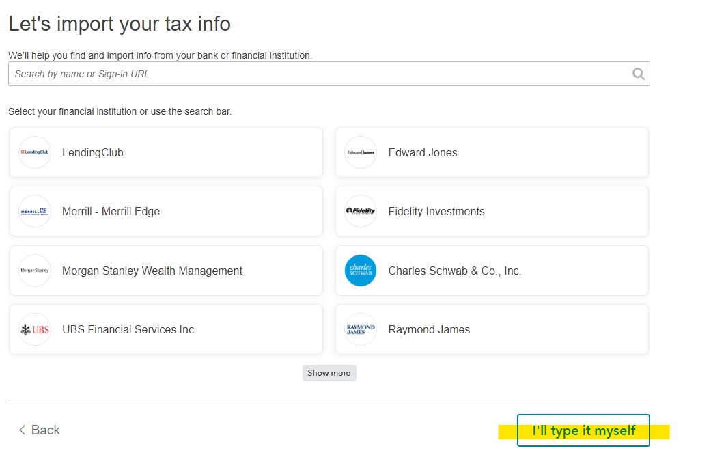Select UBS Financial Services Inc.
Image resolution: width=711 pixels, height=470 pixels.
(x=166, y=329)
